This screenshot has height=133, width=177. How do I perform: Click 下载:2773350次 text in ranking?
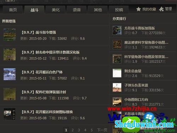pos(154,33)
